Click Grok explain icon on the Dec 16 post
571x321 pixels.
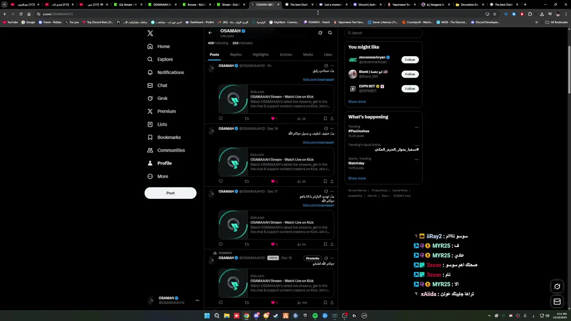point(326,258)
